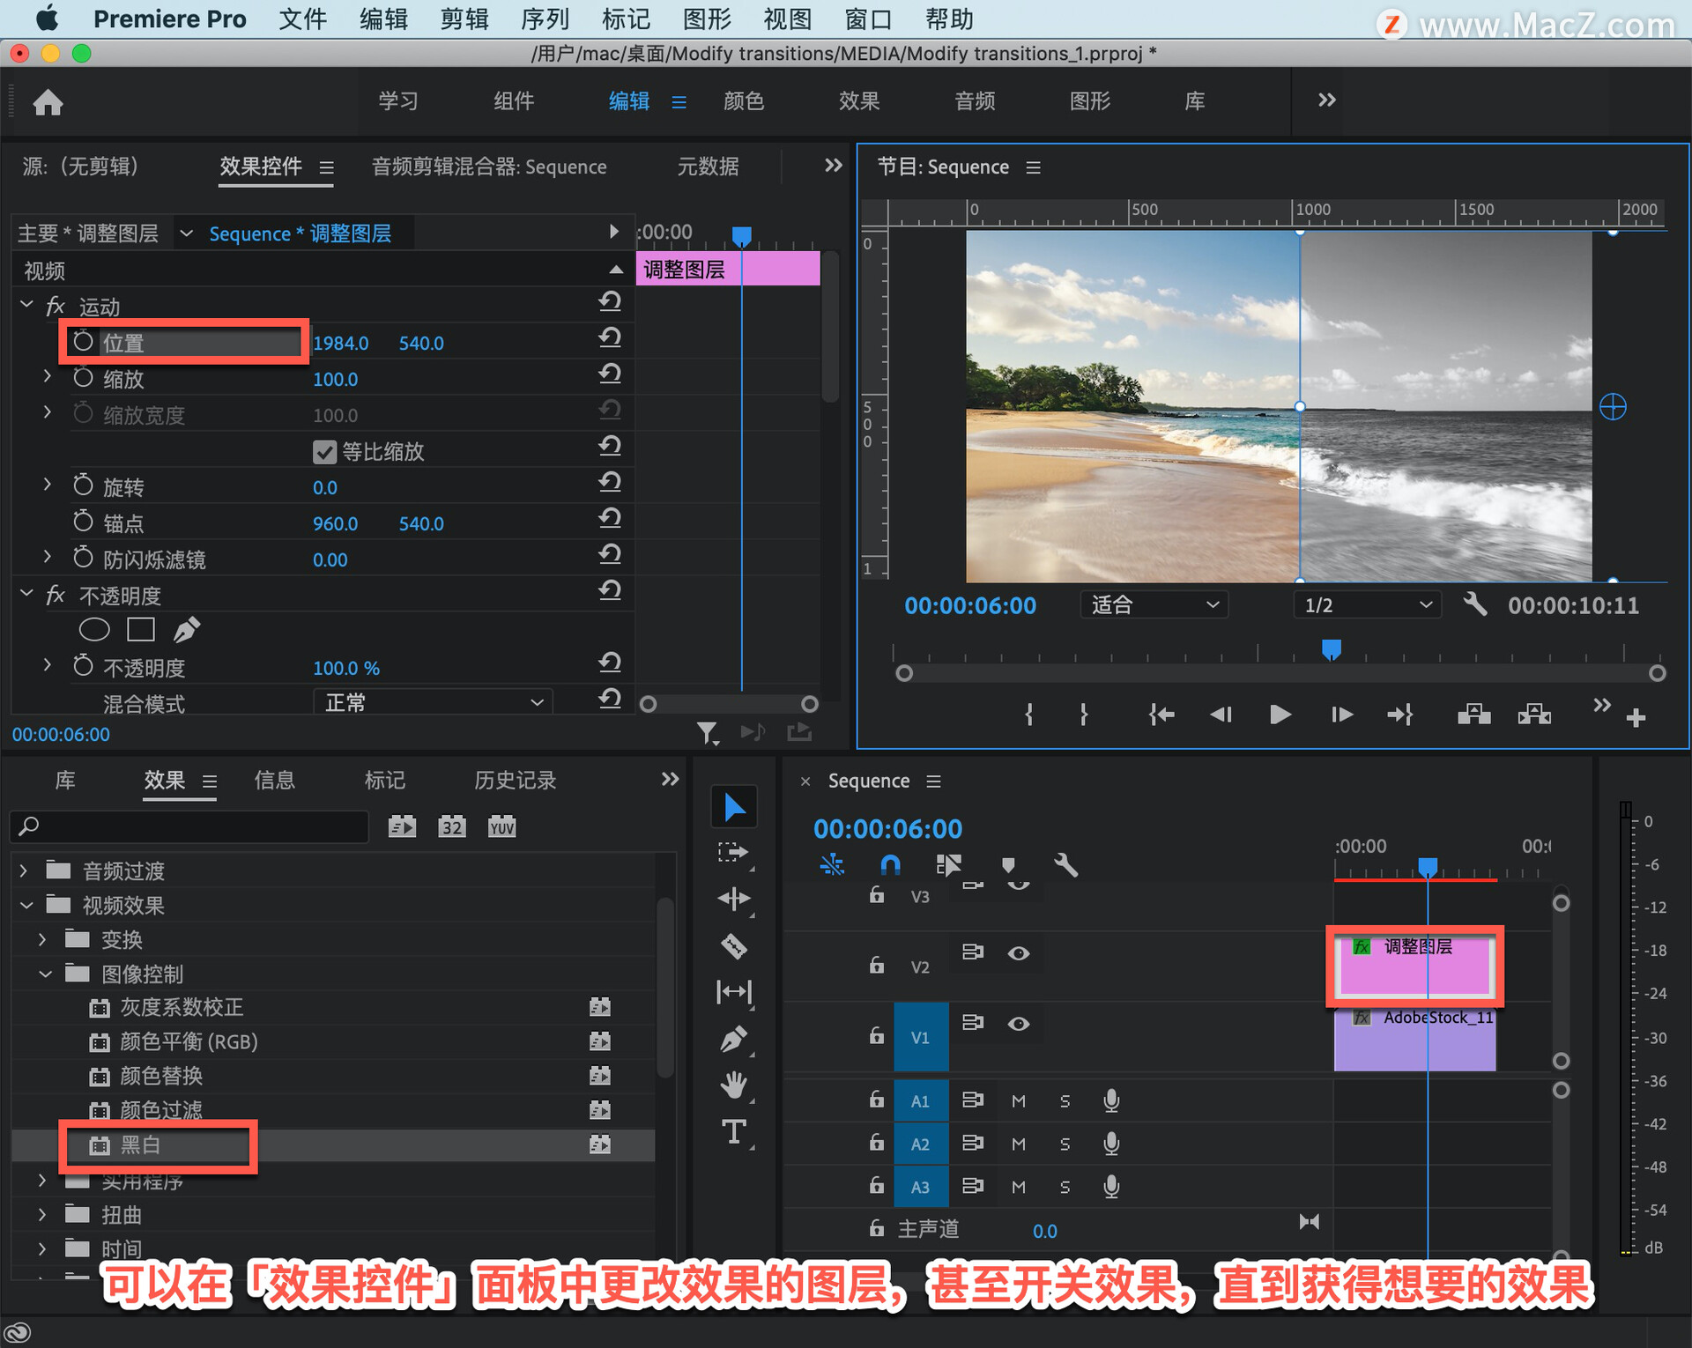Image resolution: width=1692 pixels, height=1348 pixels.
Task: Uncheck the 等比缩放 uniform scale checkbox
Action: 324,452
